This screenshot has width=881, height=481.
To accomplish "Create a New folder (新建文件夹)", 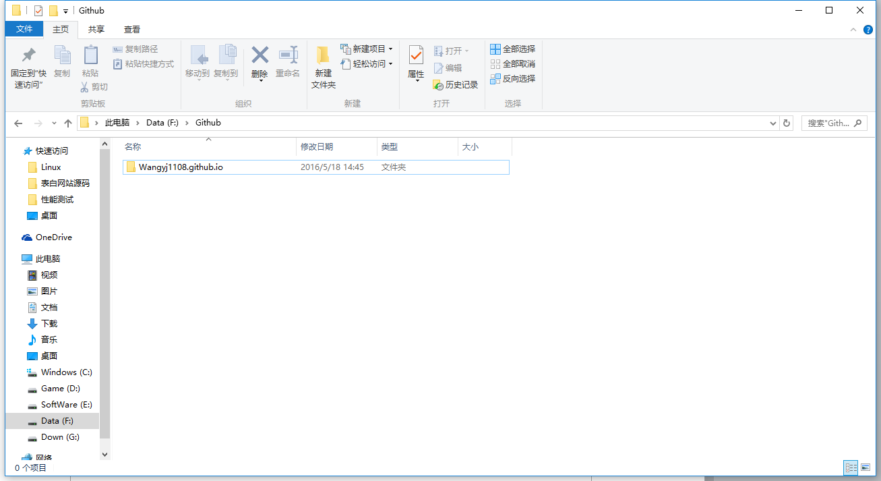I will (324, 67).
